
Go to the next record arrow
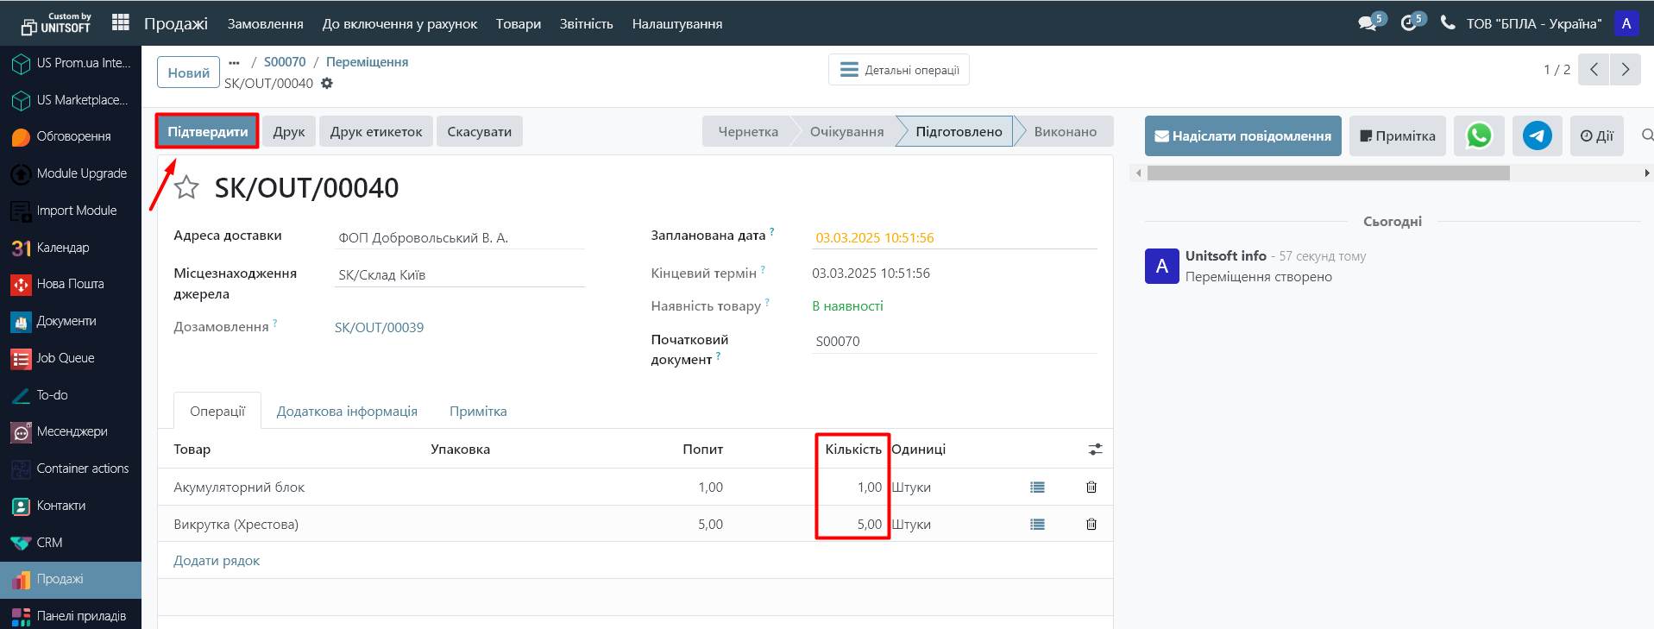click(1625, 70)
